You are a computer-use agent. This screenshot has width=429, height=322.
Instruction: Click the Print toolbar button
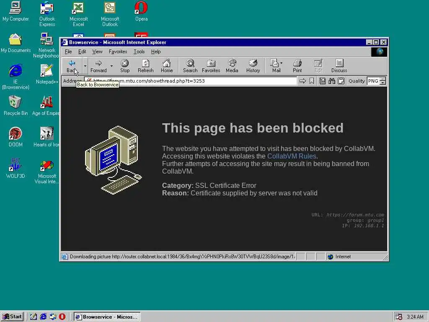[x=297, y=66]
